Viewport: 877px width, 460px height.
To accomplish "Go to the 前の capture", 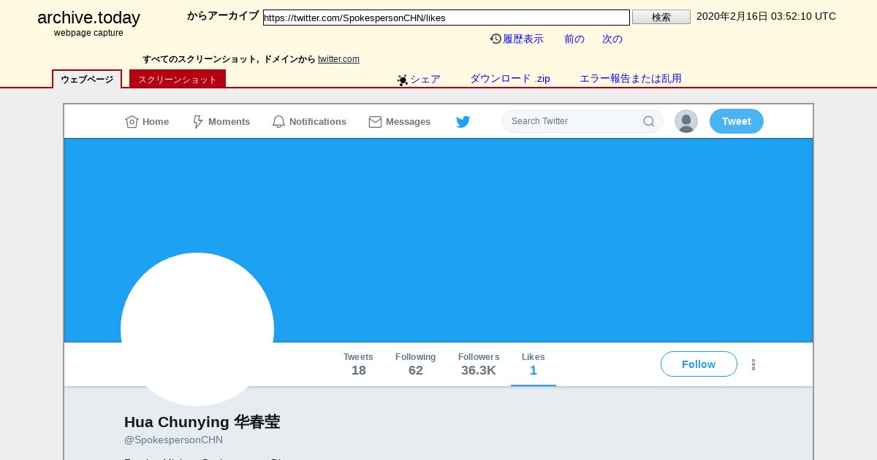I will [x=574, y=39].
